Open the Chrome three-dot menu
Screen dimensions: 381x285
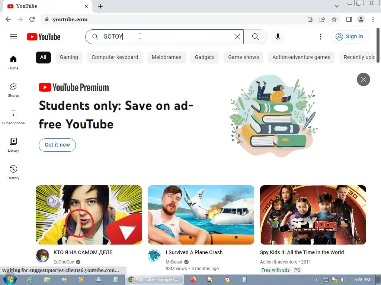pos(373,19)
